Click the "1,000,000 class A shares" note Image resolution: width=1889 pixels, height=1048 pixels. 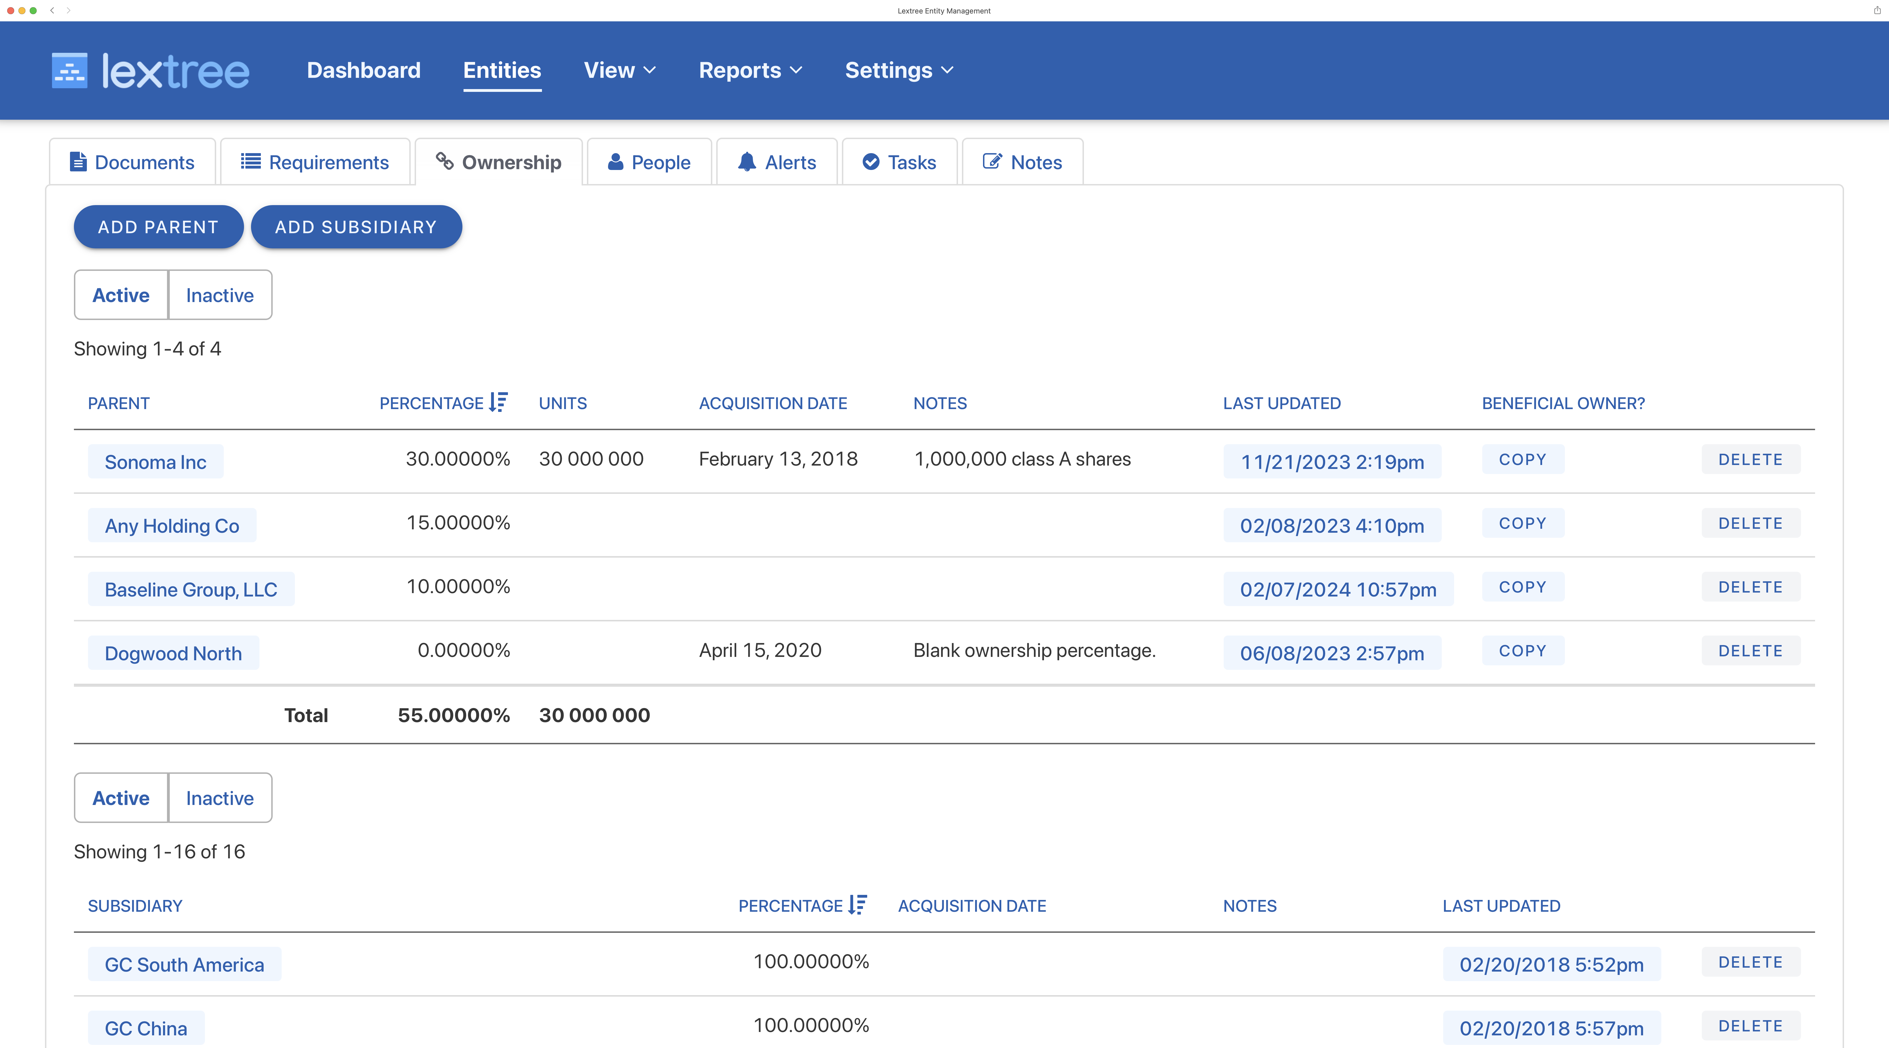[1022, 459]
